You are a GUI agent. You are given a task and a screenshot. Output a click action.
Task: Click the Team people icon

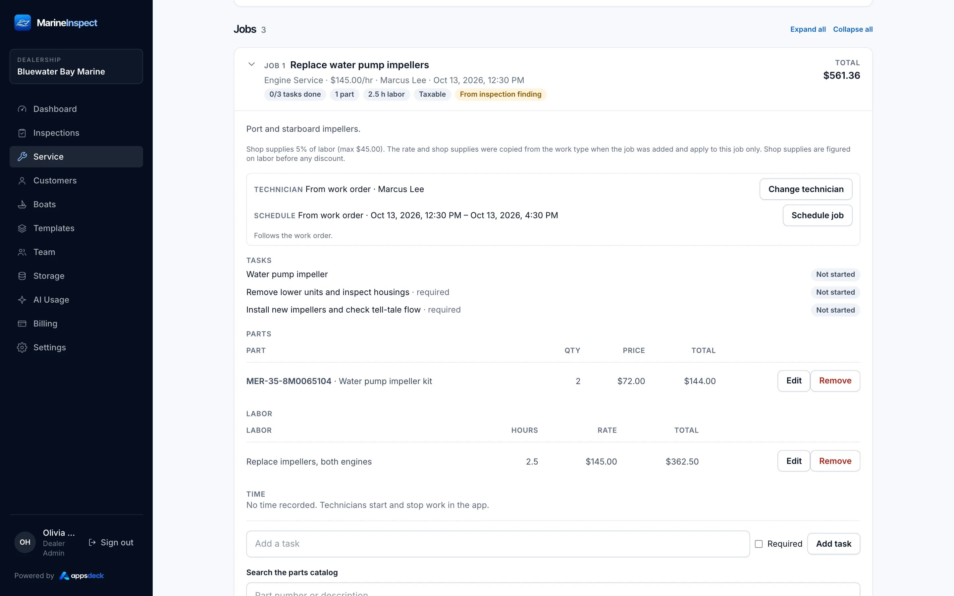point(22,252)
